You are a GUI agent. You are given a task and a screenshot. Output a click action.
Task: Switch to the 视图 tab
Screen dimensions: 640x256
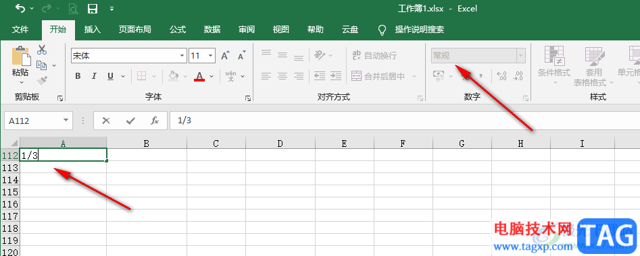[281, 29]
